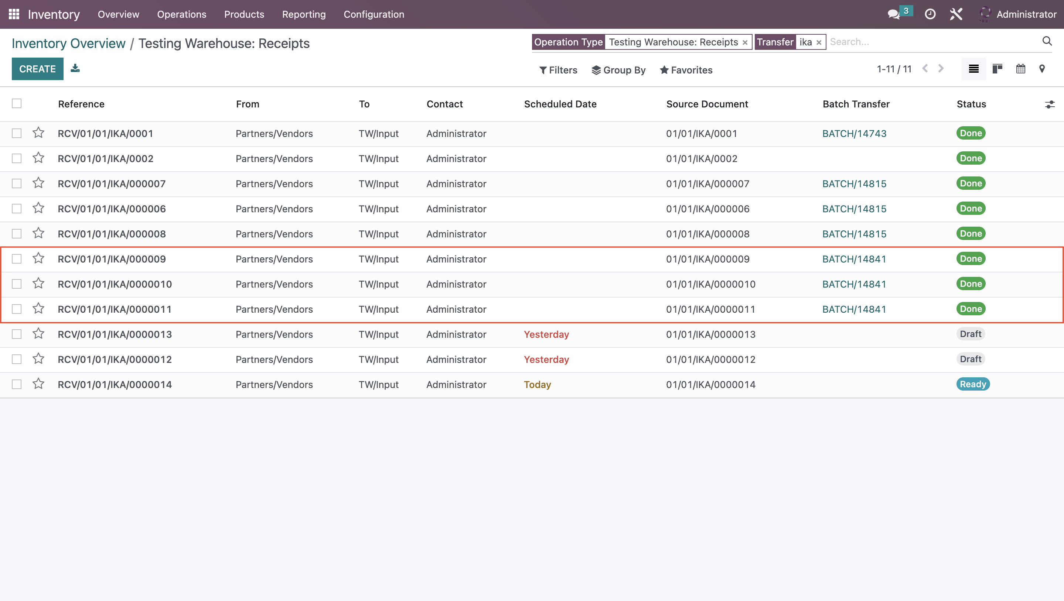Check the RCV/01/01/IKA/0001 row checkbox
Image resolution: width=1064 pixels, height=601 pixels.
pyautogui.click(x=17, y=133)
